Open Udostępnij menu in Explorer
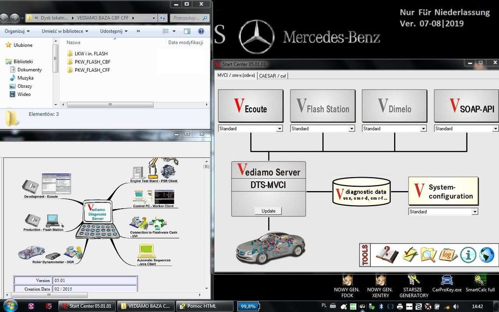Screen dimensions: 499x312 114,31
